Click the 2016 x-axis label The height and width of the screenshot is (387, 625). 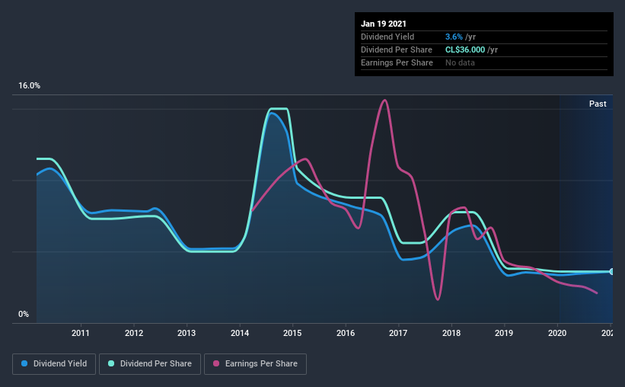346,333
